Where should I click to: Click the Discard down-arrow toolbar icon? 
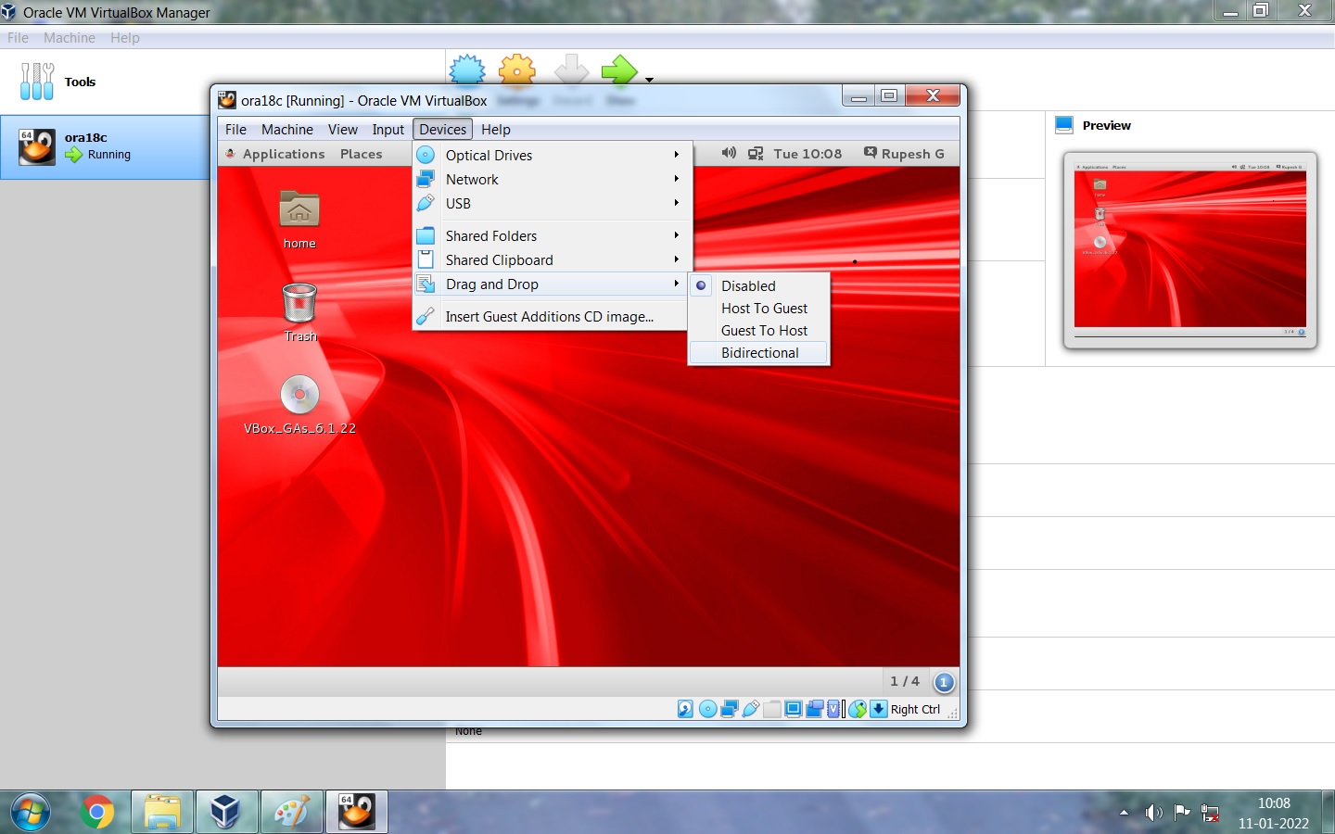[571, 69]
